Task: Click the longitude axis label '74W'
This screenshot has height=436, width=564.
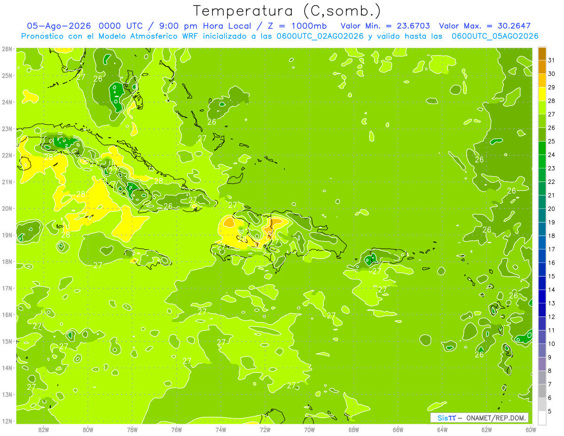Action: click(221, 430)
